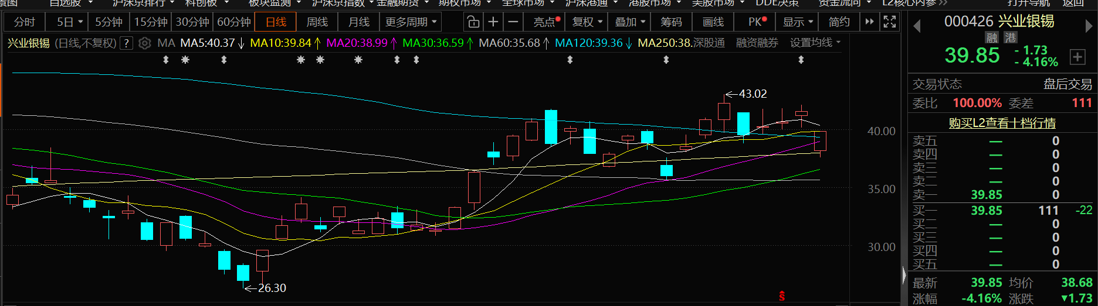Click the 买一 price 39.85

coord(986,211)
